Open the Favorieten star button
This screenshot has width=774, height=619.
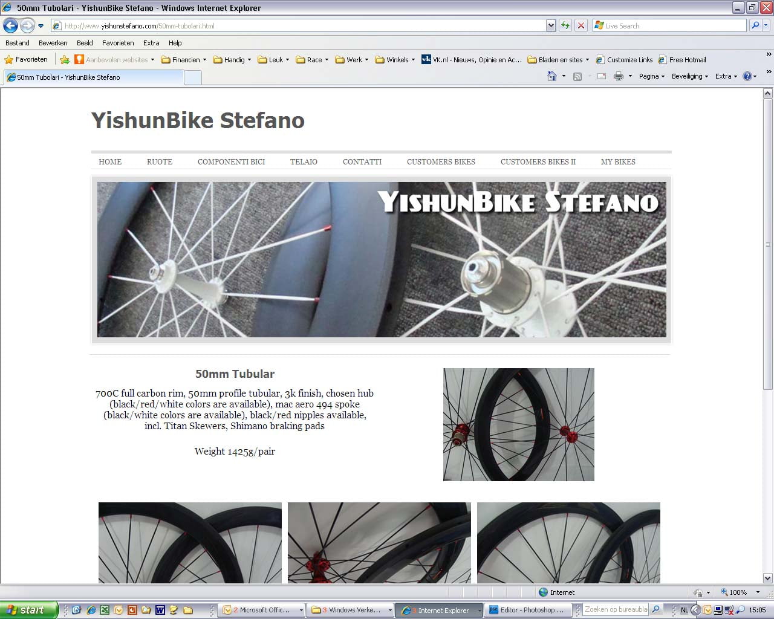click(26, 59)
